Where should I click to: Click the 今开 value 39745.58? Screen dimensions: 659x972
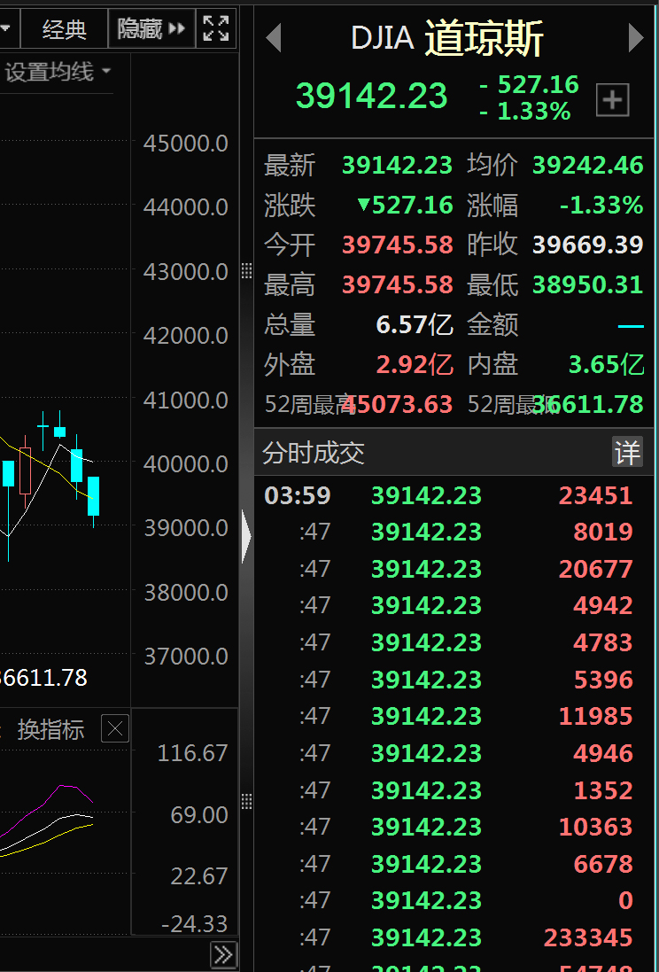click(x=398, y=245)
